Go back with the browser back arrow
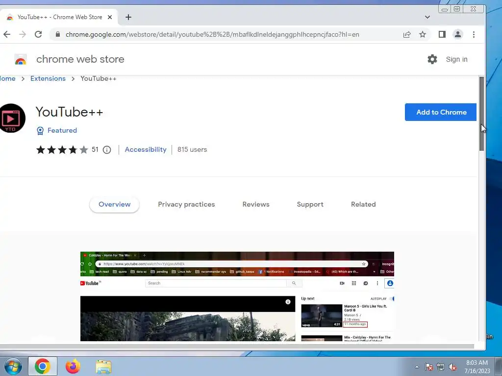 (7, 34)
